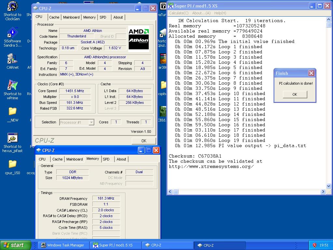Switch to Super PI / mod1.5 XS taskbar button
Viewport: 333px width, 250px height.
point(115,245)
